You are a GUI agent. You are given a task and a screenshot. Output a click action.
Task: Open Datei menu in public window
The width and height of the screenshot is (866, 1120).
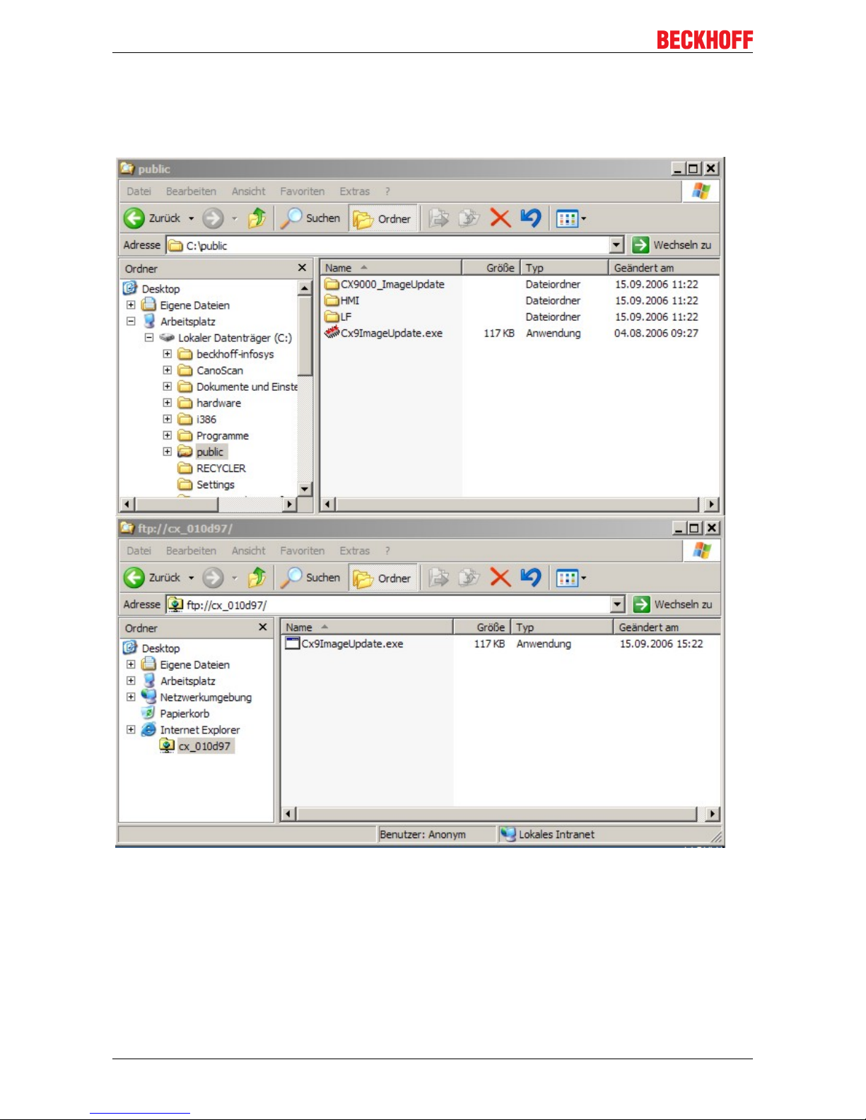coord(139,191)
